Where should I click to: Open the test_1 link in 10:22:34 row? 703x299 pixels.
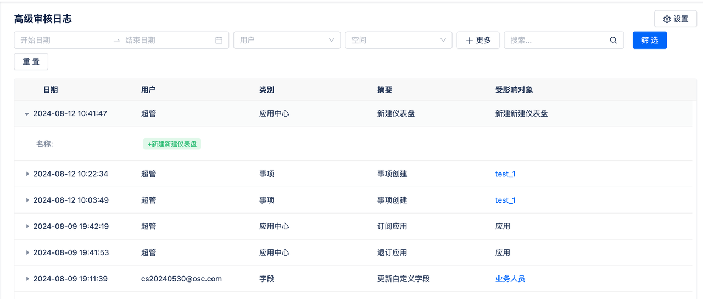point(505,174)
